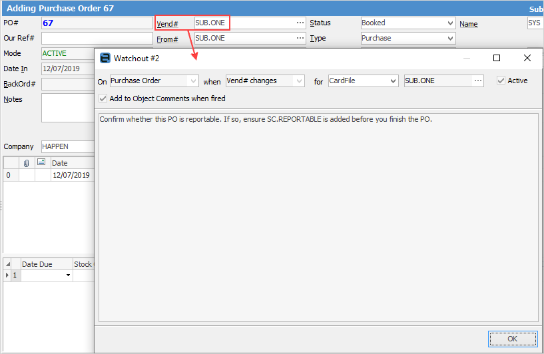
Task: Click the Name field showing SYS
Action: [x=535, y=23]
